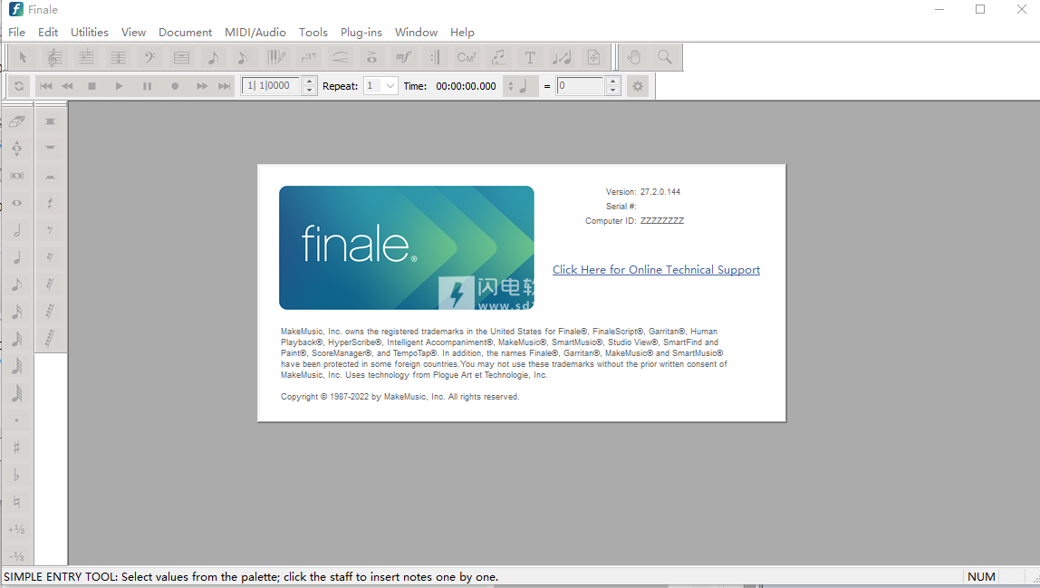Toggle the sharp accidental
The width and height of the screenshot is (1040, 588).
[x=17, y=448]
